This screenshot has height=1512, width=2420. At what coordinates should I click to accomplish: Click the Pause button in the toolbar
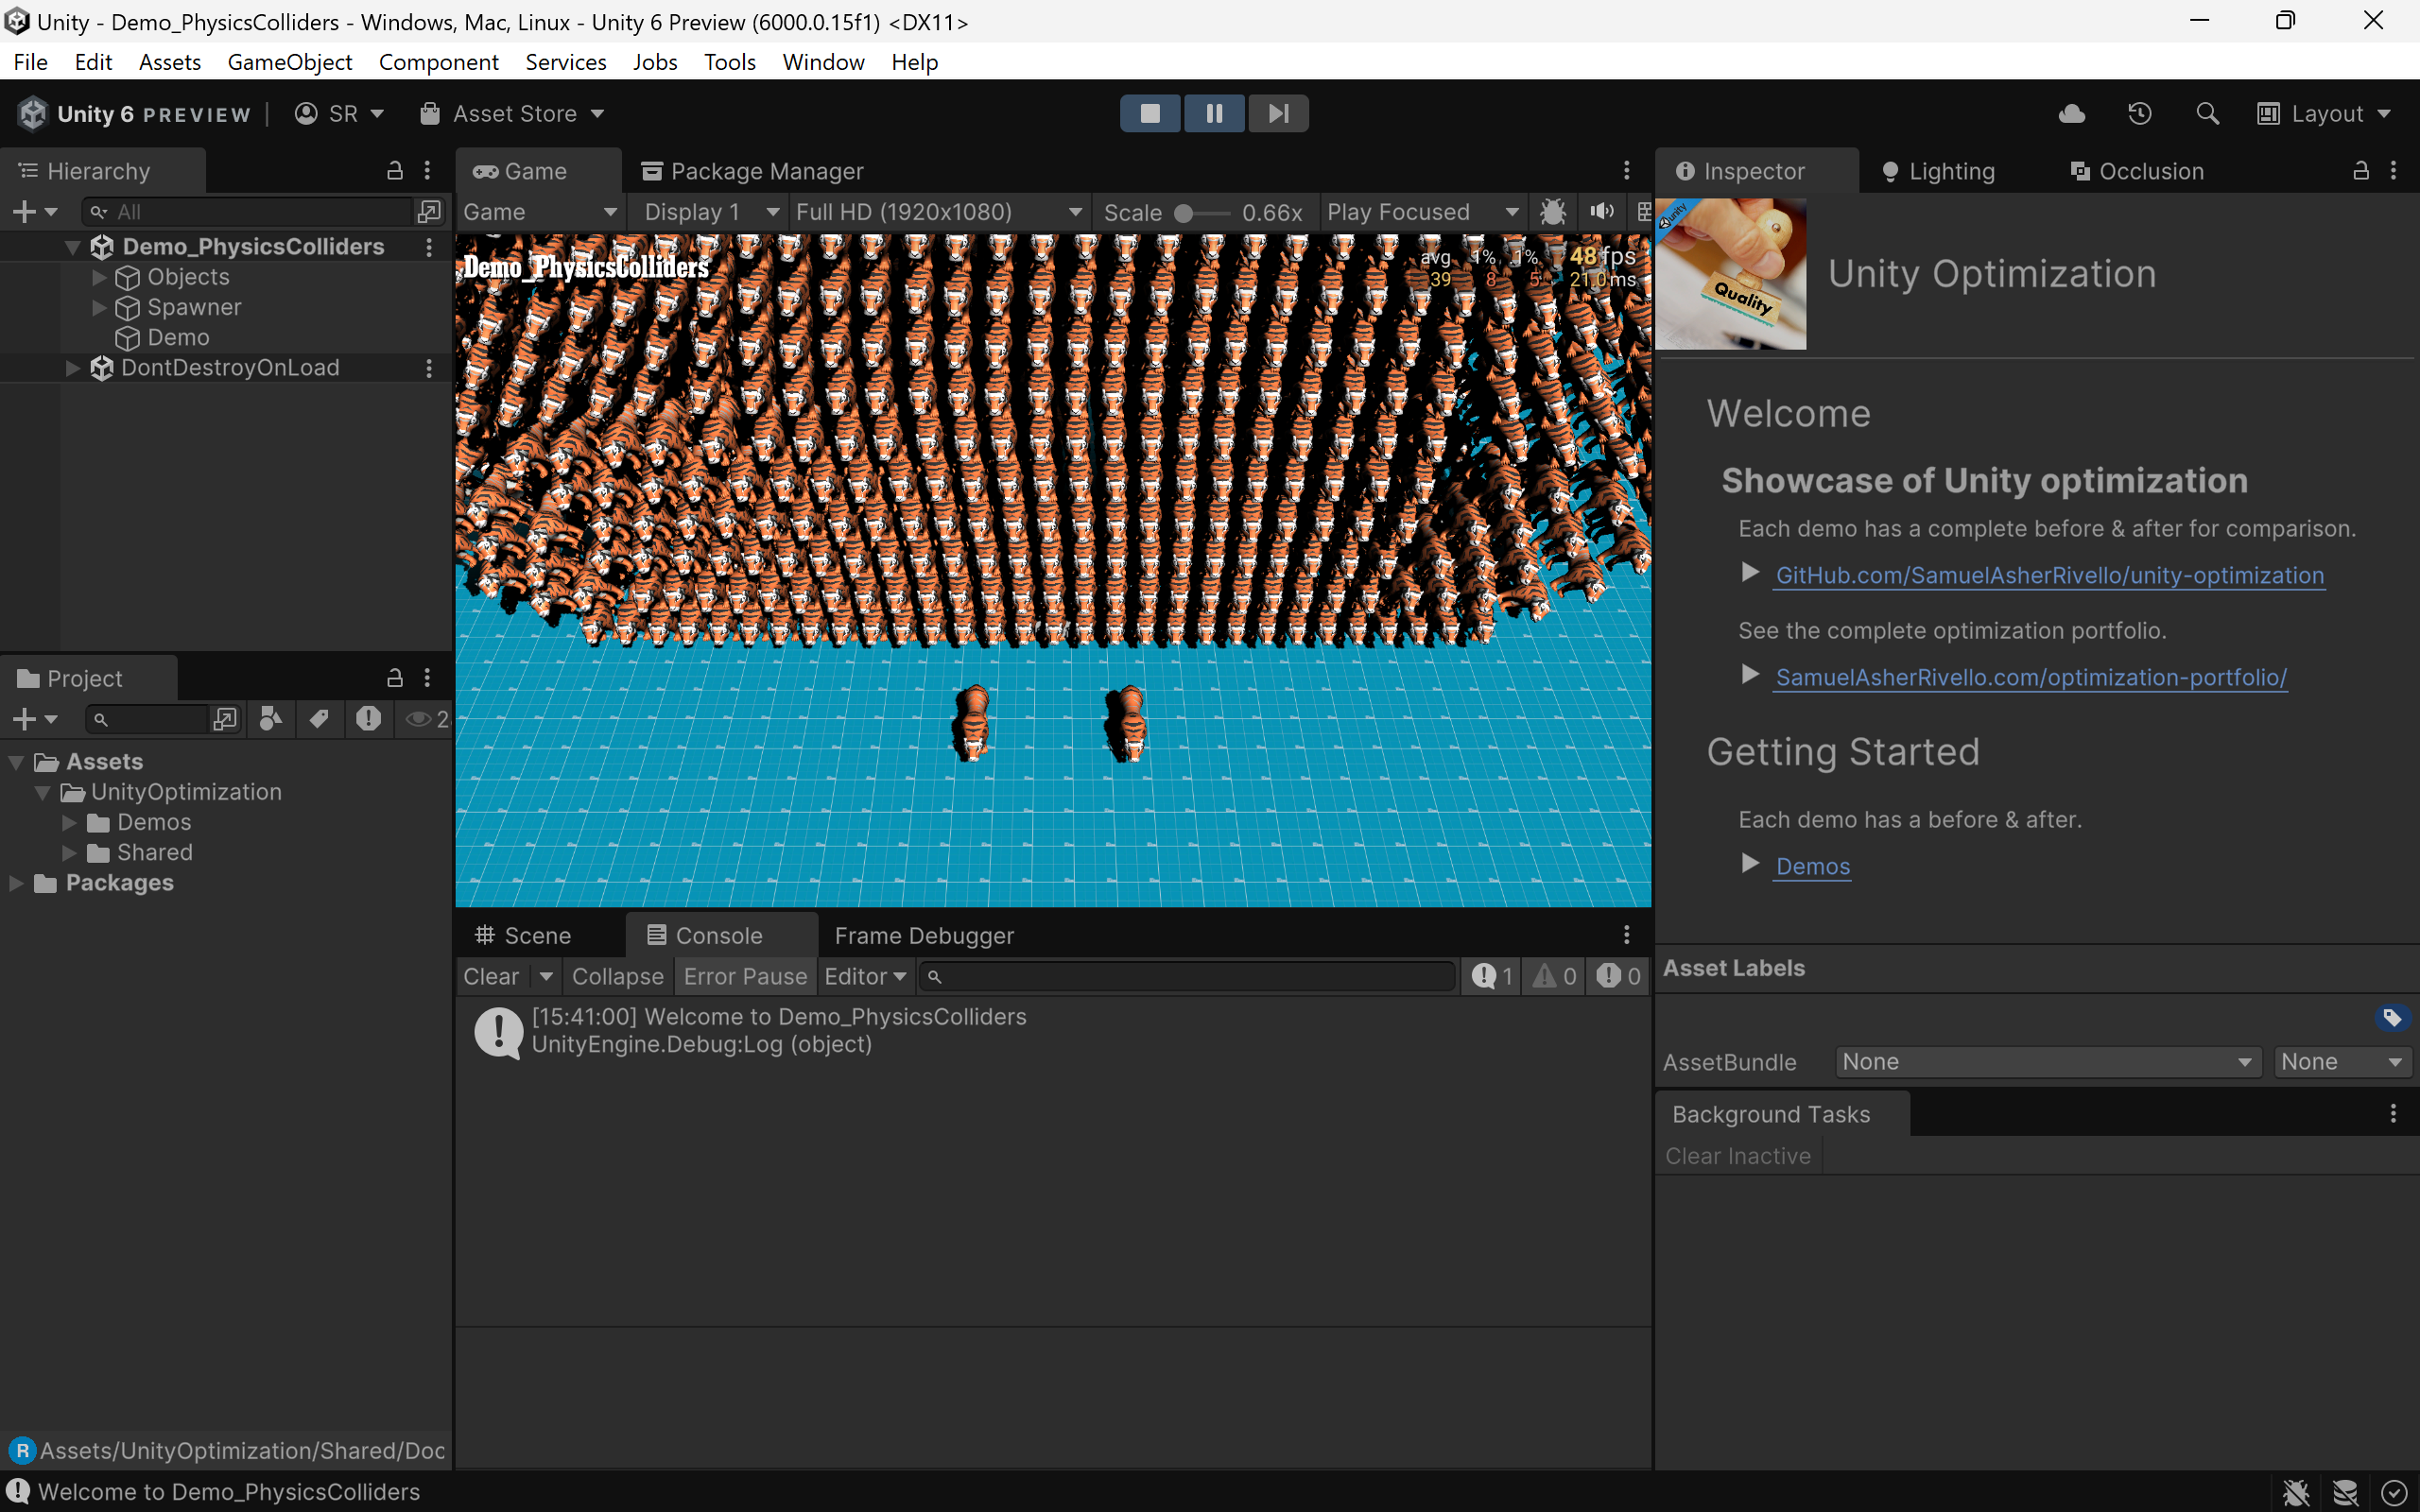coord(1214,113)
